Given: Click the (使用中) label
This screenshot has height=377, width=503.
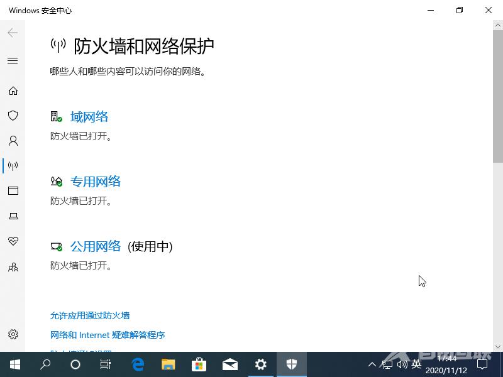Looking at the screenshot, I should coord(150,246).
